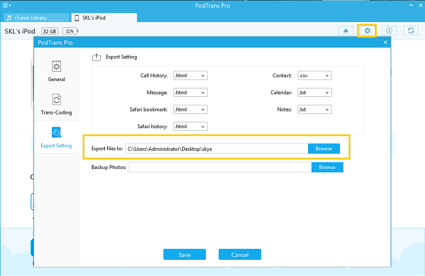This screenshot has height=276, width=425.
Task: Open the top-left application menu icon
Action: point(7,5)
